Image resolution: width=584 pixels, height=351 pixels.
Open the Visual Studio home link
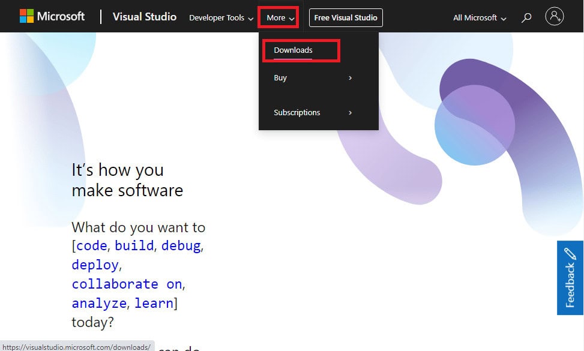click(145, 17)
